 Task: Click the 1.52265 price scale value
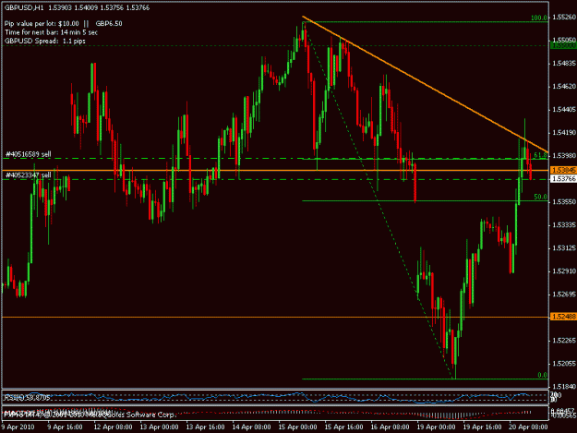(564, 341)
